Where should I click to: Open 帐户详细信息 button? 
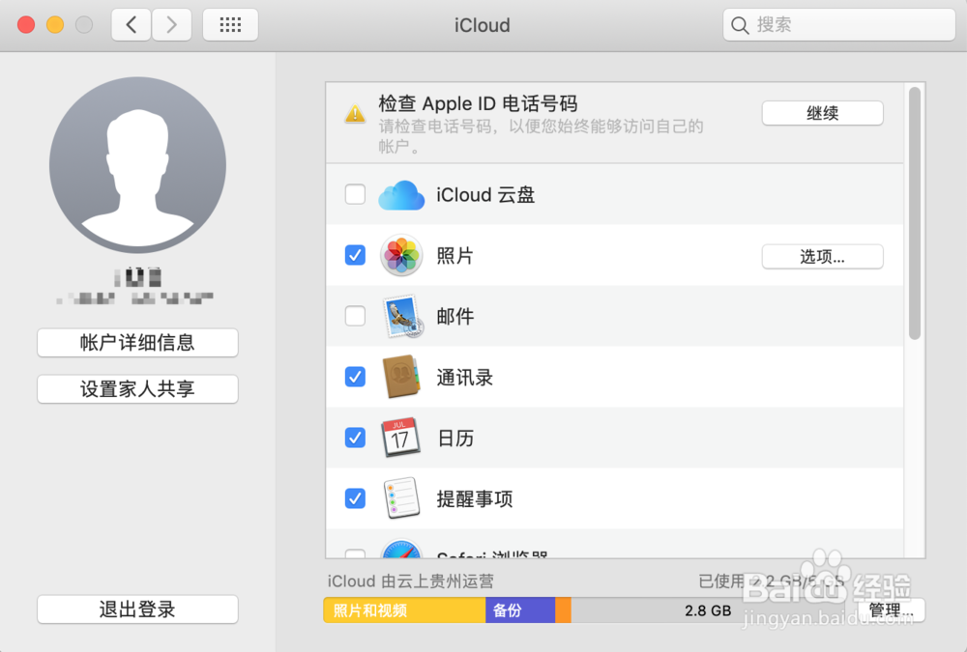[137, 343]
